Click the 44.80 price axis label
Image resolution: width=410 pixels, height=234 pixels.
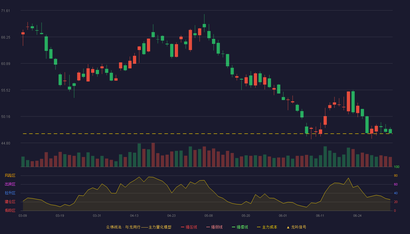pyautogui.click(x=6, y=143)
